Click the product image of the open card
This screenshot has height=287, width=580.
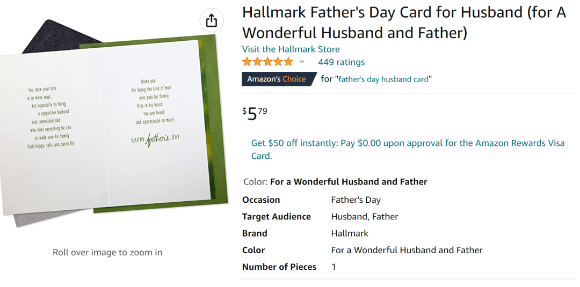tap(113, 122)
